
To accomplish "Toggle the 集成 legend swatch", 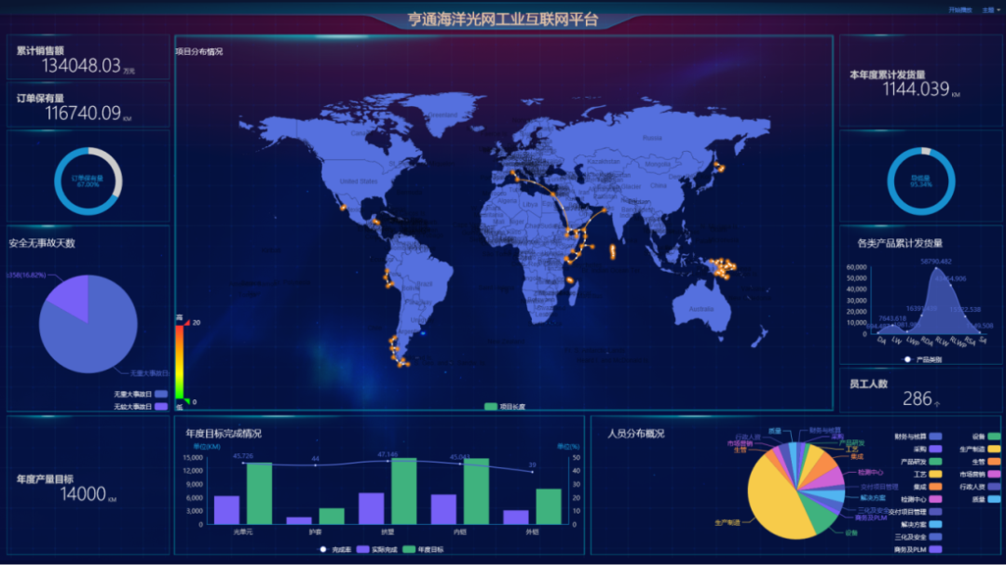I will (x=935, y=487).
